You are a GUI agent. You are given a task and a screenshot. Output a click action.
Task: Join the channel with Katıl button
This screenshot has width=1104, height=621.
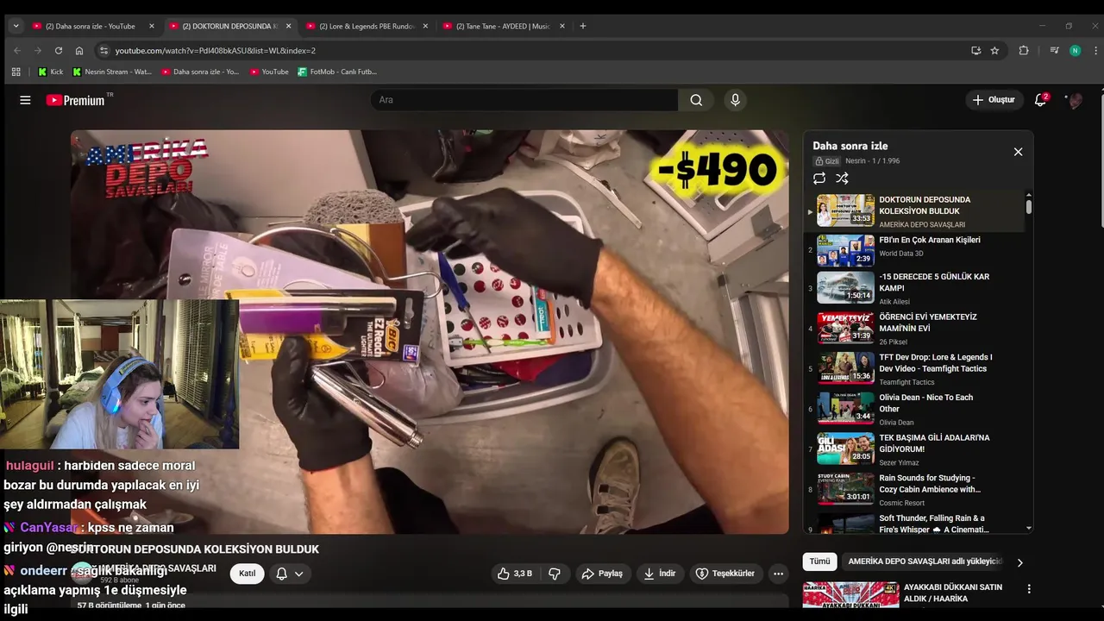click(248, 574)
